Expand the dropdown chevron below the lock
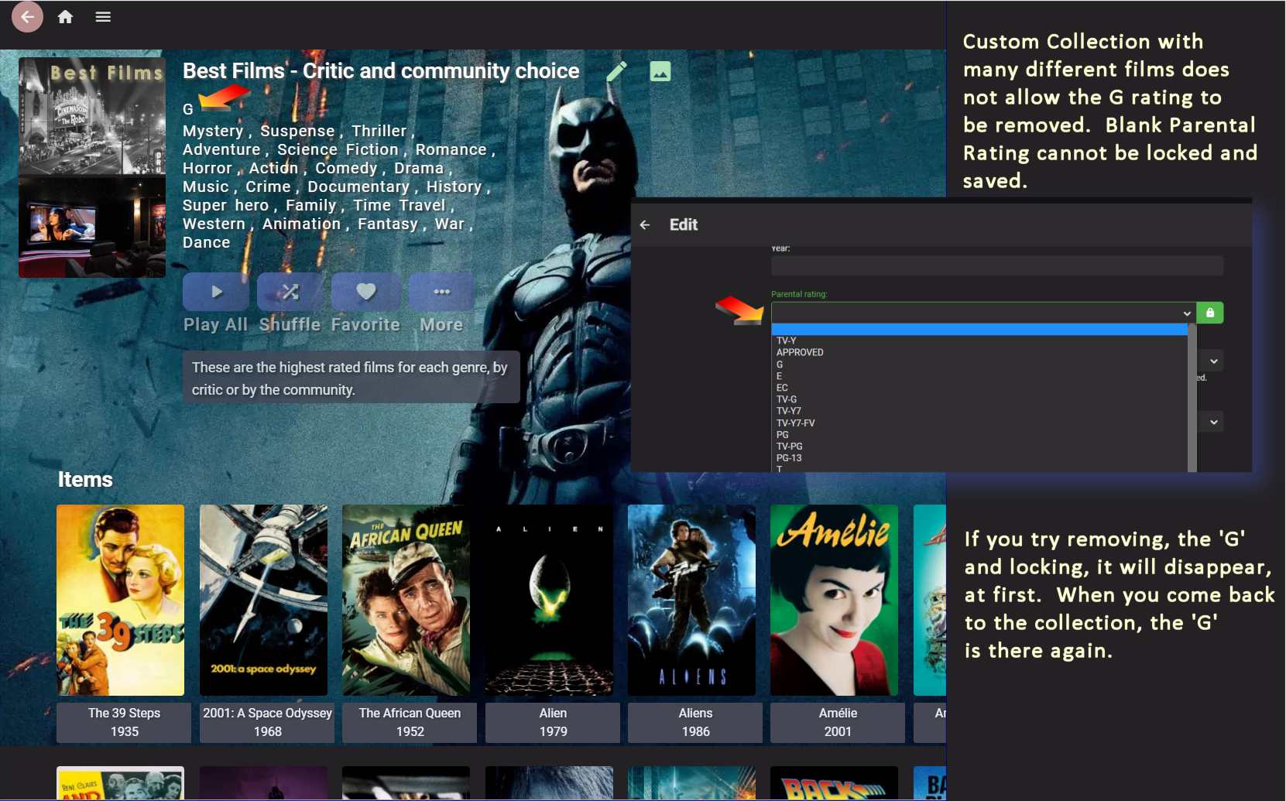The height and width of the screenshot is (801, 1286). [x=1213, y=361]
